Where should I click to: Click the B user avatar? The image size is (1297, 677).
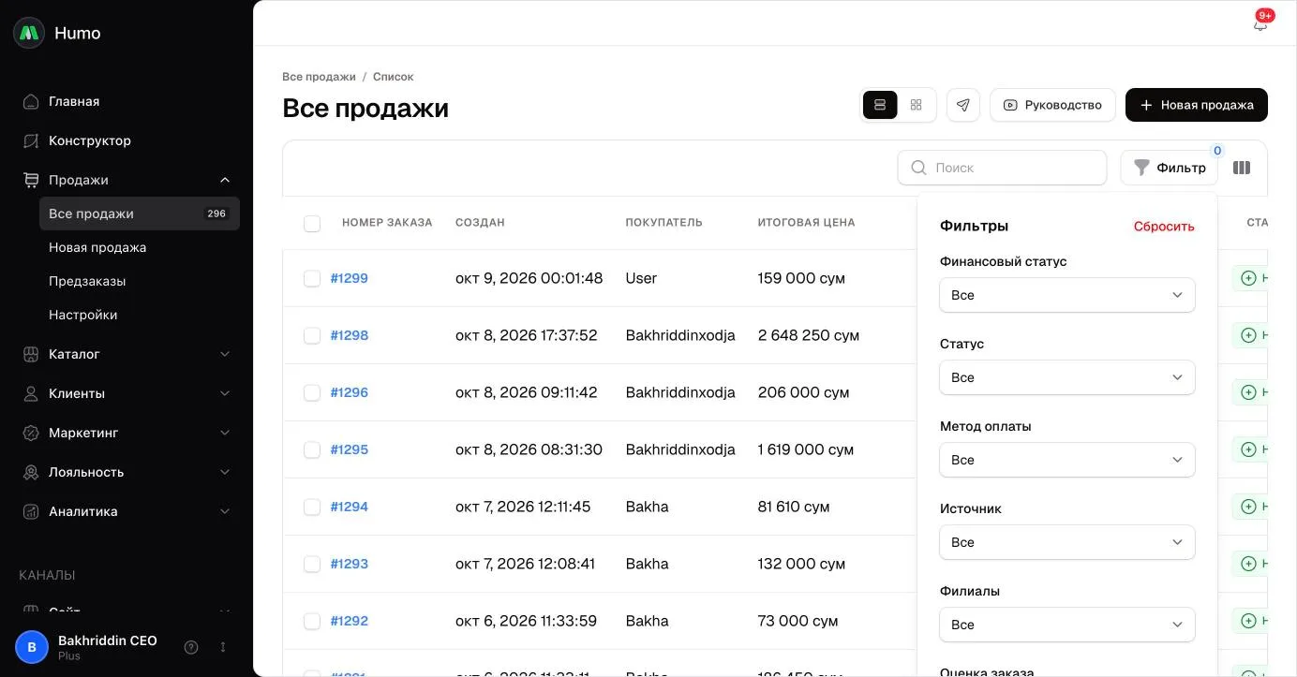pos(32,647)
